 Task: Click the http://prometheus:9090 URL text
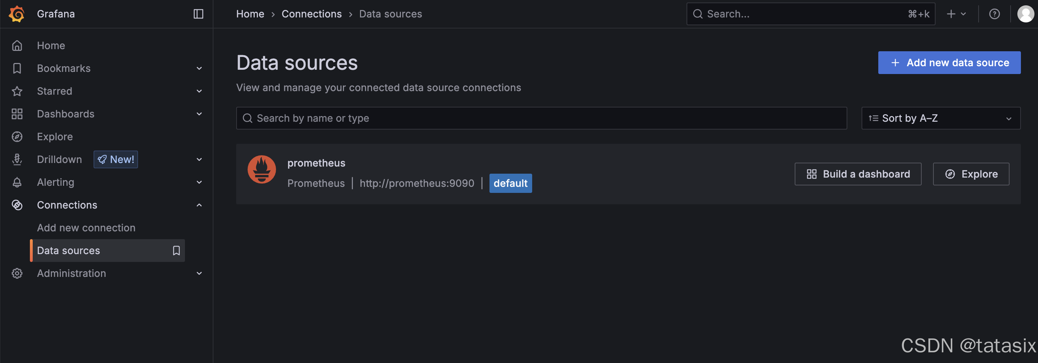(417, 183)
